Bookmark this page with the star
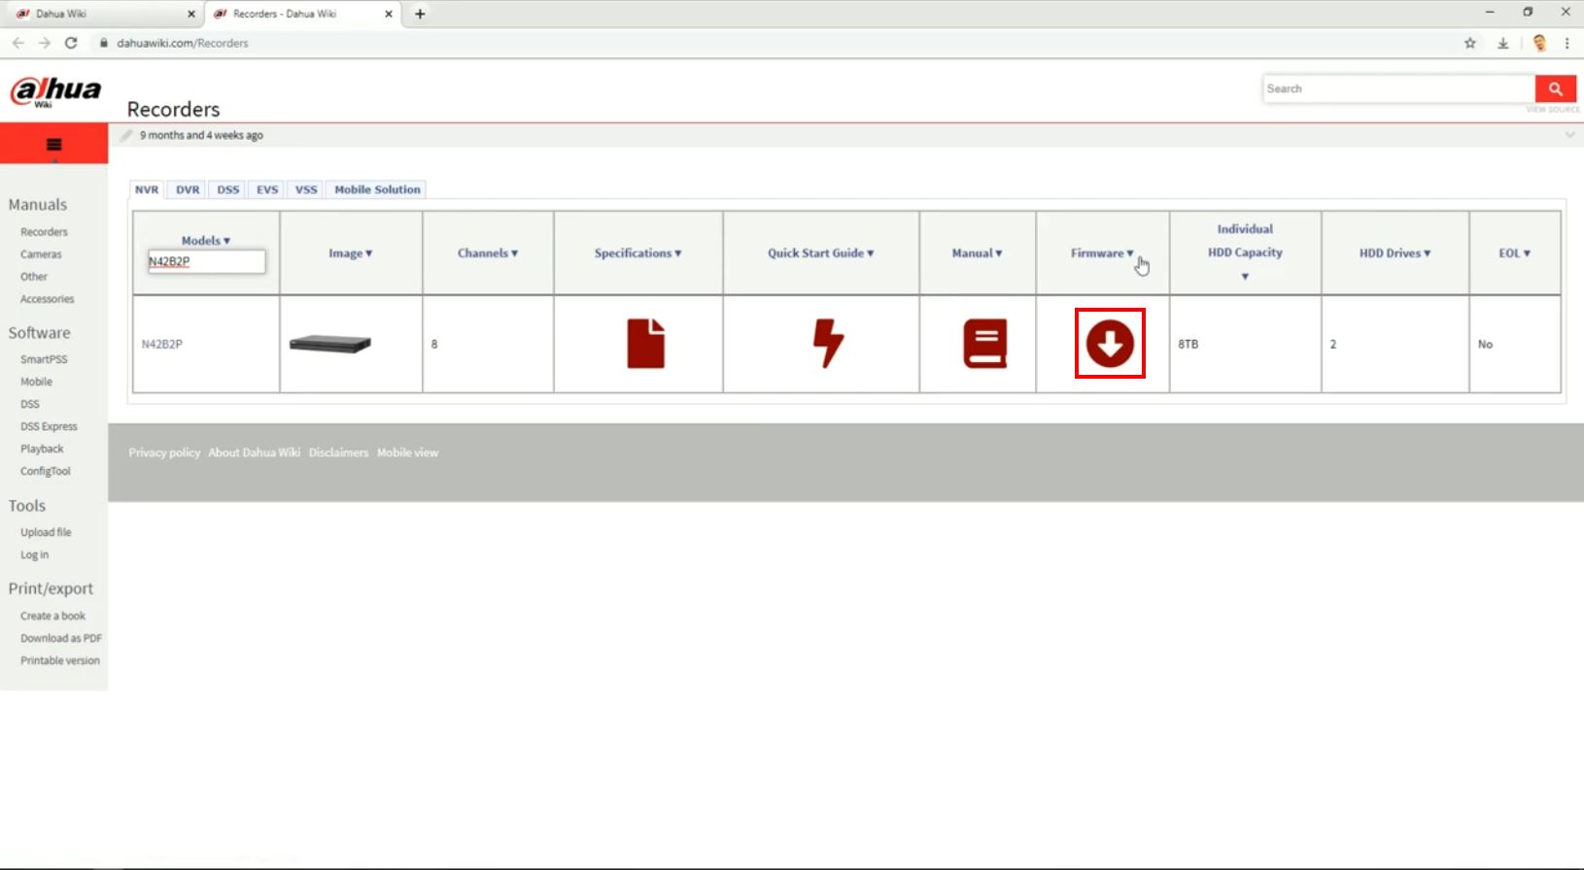This screenshot has width=1584, height=870. tap(1470, 43)
